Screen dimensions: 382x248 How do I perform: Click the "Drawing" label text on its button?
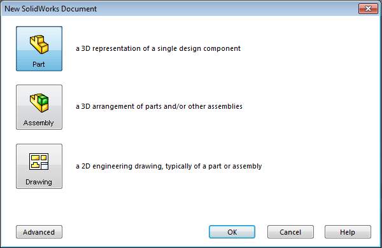tap(39, 182)
